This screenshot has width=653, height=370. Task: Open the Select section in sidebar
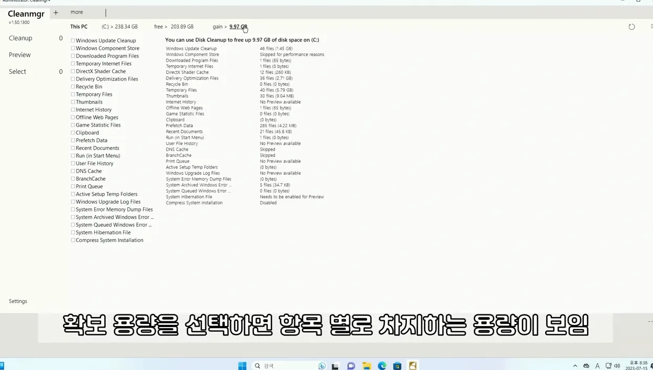click(x=17, y=72)
